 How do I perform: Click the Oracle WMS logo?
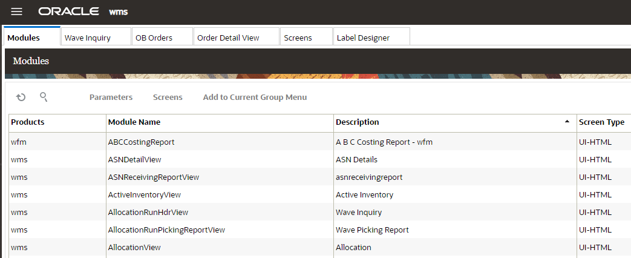[x=83, y=12]
